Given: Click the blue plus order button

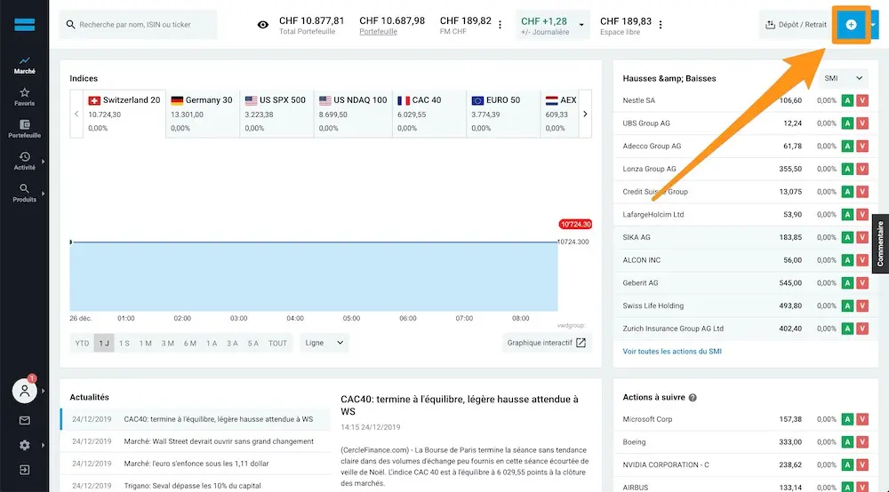Looking at the screenshot, I should pyautogui.click(x=851, y=24).
